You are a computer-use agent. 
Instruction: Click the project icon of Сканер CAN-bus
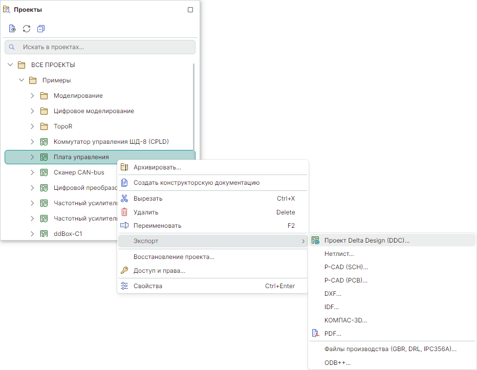click(44, 172)
